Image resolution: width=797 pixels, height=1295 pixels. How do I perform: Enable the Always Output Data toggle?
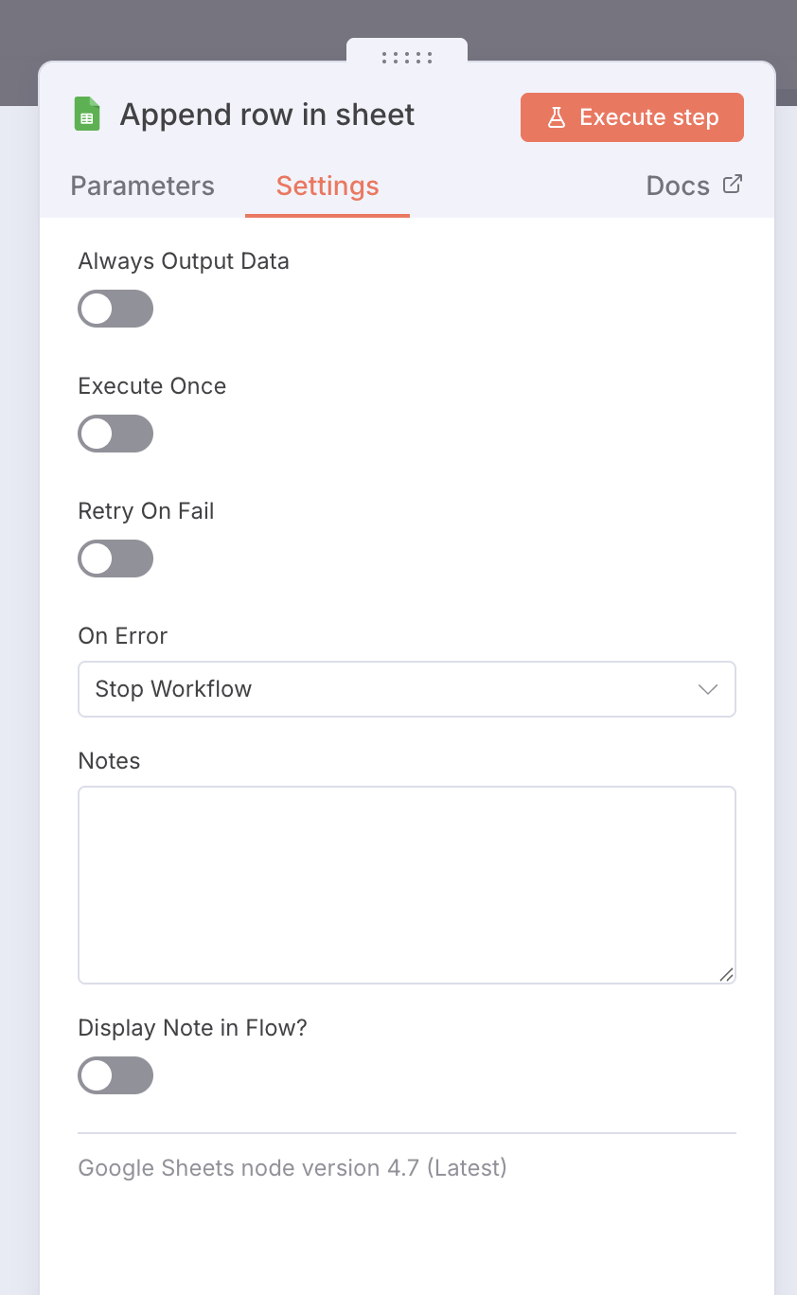point(115,309)
